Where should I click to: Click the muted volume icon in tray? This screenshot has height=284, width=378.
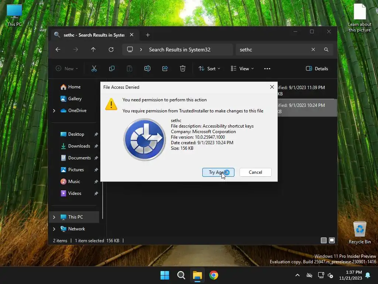point(330,275)
